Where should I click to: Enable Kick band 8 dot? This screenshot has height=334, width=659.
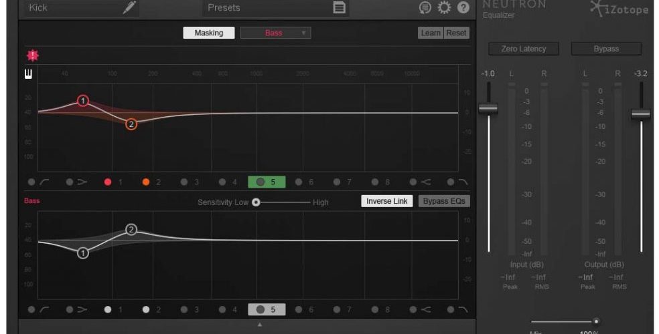pyautogui.click(x=375, y=182)
